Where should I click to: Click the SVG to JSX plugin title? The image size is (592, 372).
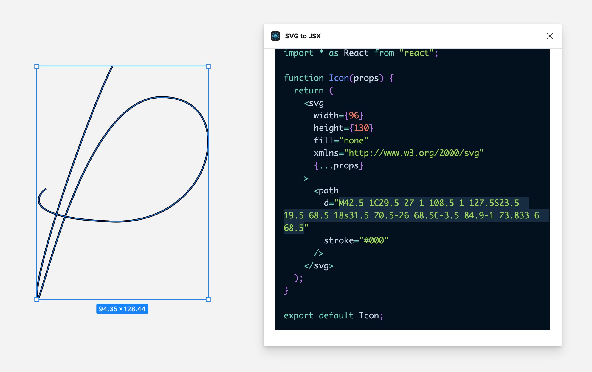pos(303,36)
